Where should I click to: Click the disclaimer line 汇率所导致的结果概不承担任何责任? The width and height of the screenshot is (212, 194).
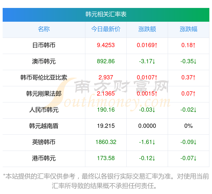point(104,186)
